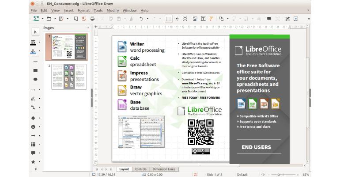This screenshot has width=340, height=177.
Task: Expand the Save button dropdown arrow
Action: [x=67, y=19]
